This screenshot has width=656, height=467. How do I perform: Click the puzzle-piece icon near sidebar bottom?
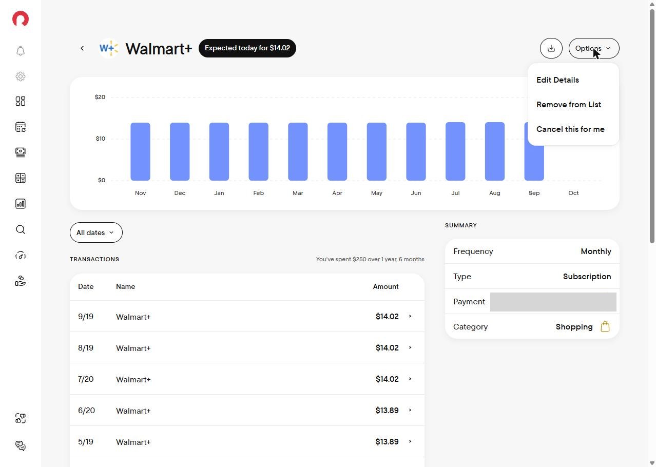click(x=21, y=418)
